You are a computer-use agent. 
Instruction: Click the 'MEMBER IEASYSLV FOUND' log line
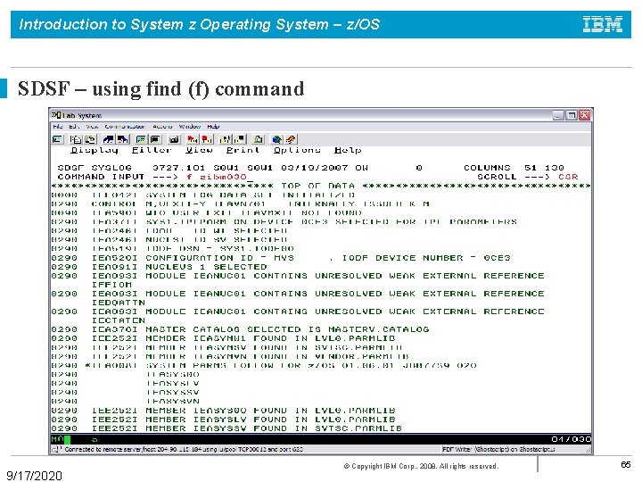(x=224, y=420)
